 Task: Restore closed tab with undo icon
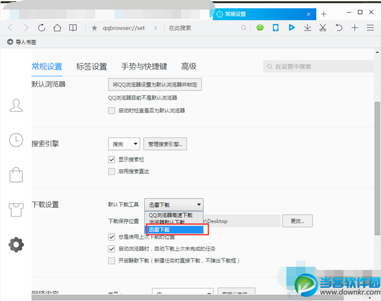coord(338,28)
